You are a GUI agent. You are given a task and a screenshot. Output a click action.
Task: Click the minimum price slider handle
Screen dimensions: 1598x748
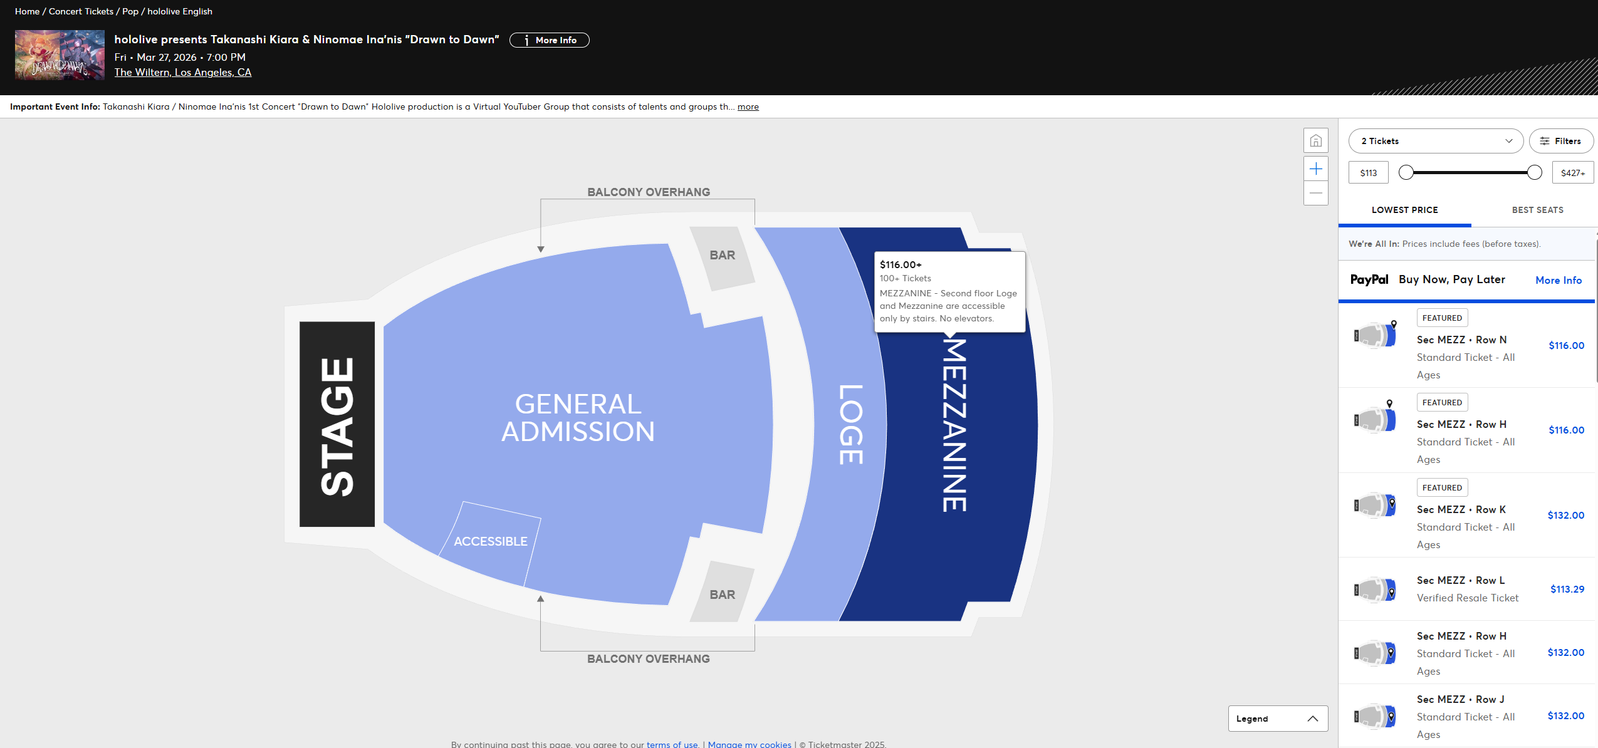click(x=1406, y=172)
